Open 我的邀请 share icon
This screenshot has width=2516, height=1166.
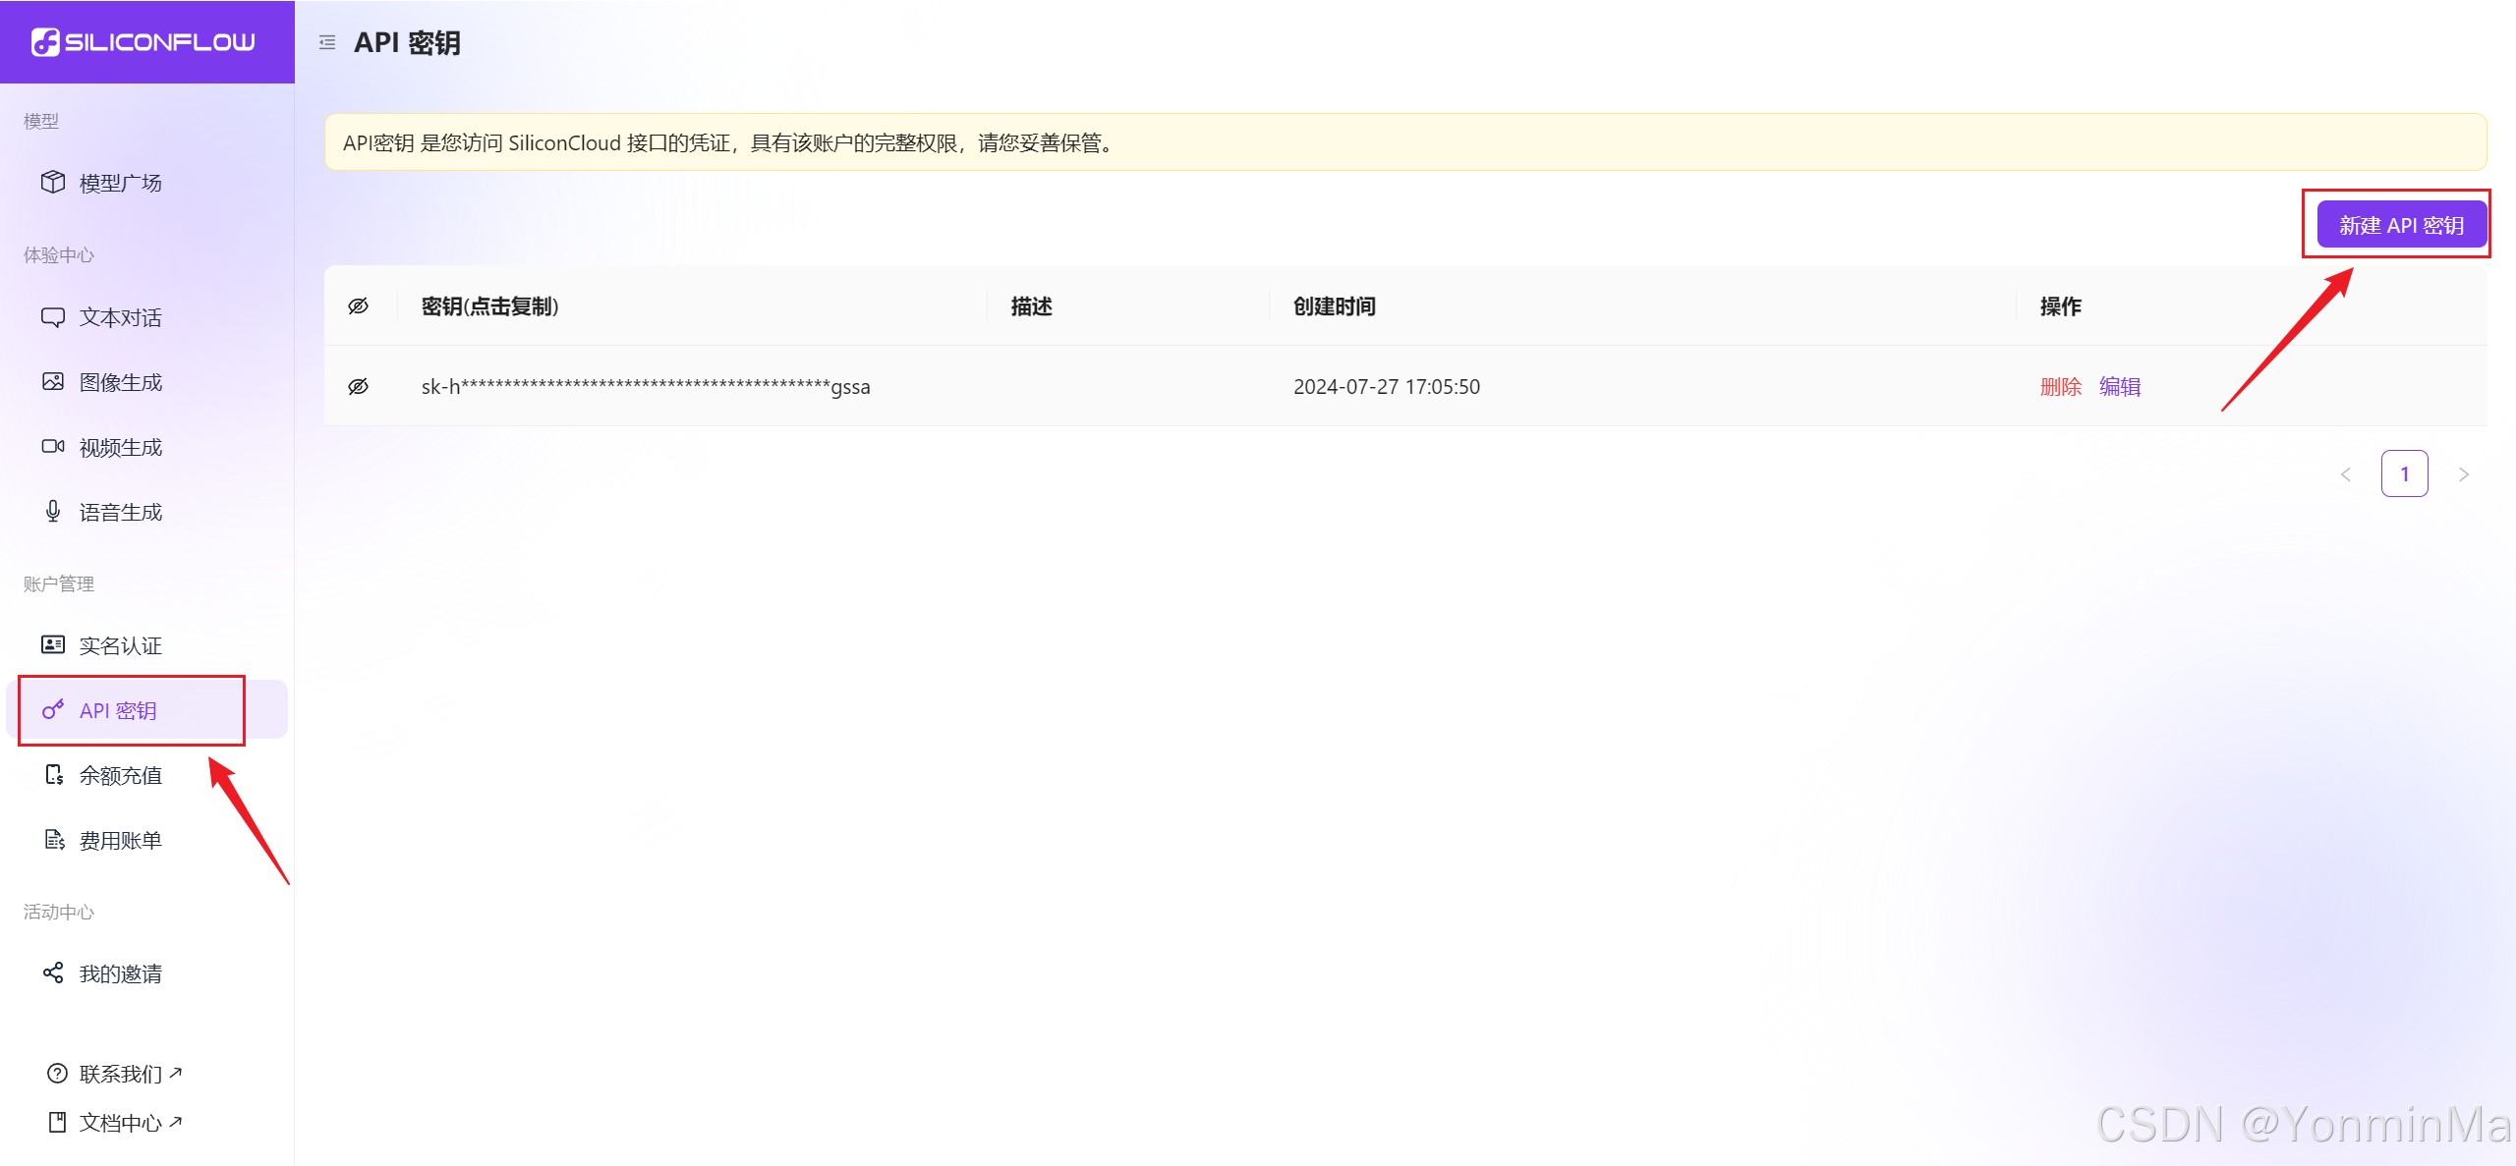(x=53, y=972)
